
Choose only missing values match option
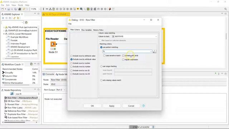(101, 80)
